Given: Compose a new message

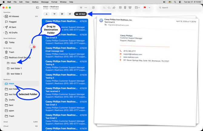Looking at the screenshot, I should (x=93, y=8).
